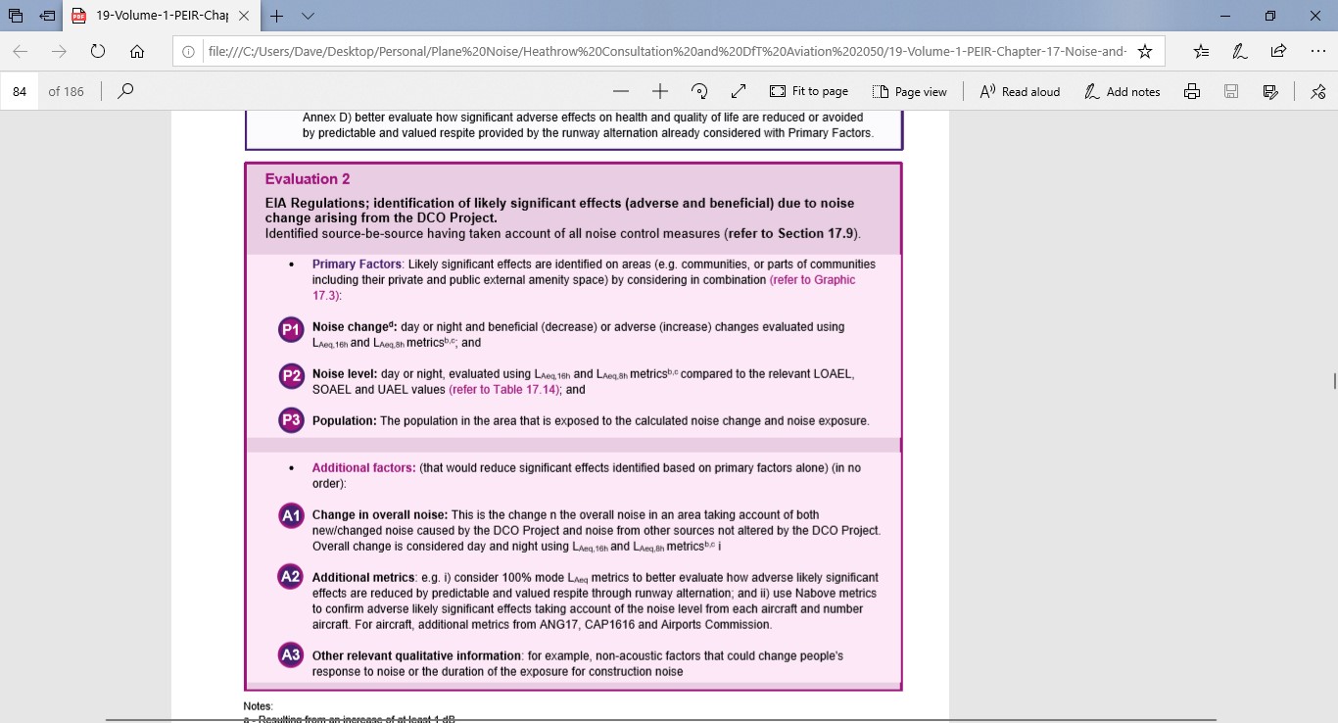Open the Page view layout options

tap(909, 91)
